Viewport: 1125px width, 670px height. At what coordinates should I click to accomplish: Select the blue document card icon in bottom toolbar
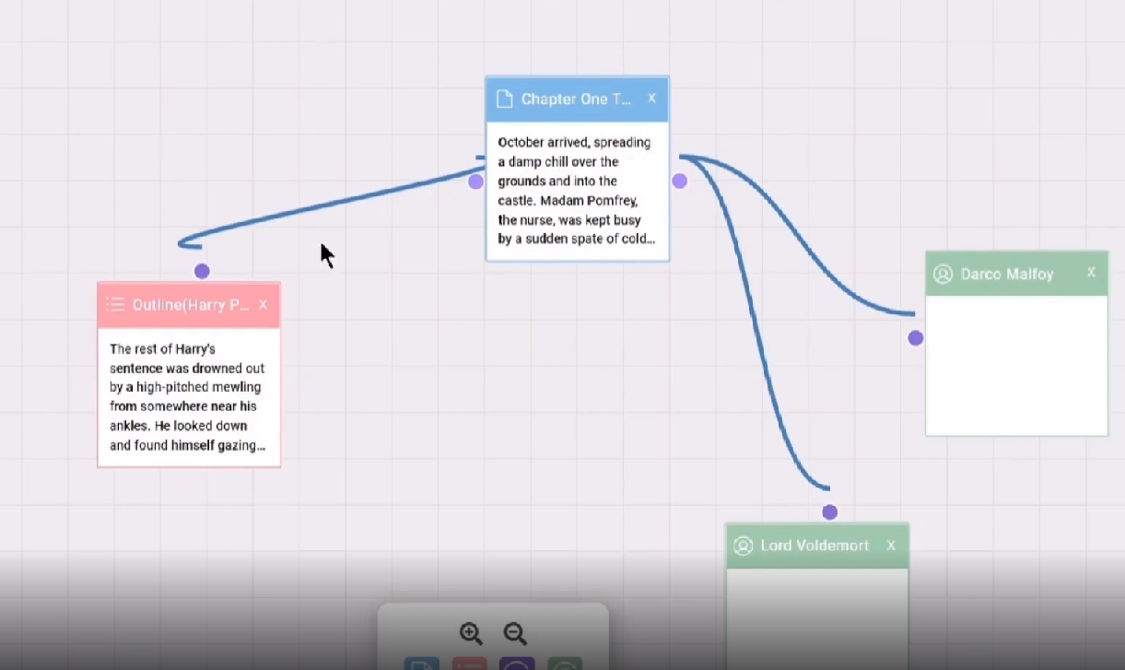click(x=422, y=664)
